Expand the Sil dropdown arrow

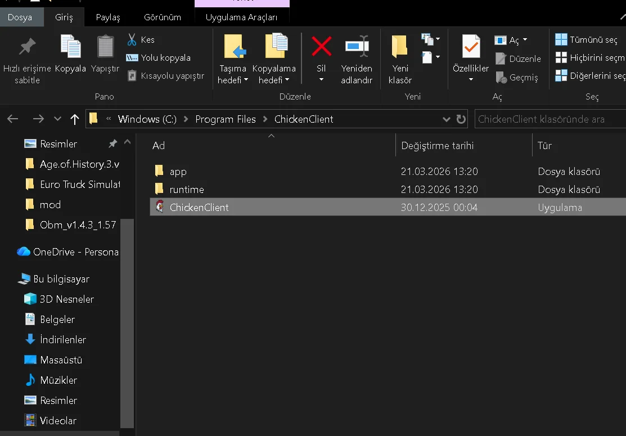click(321, 79)
